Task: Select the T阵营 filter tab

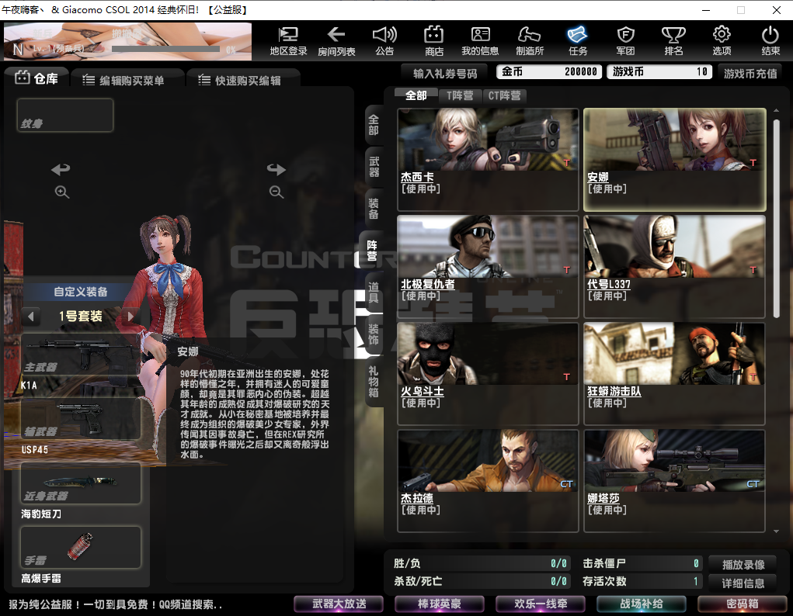Action: (460, 95)
